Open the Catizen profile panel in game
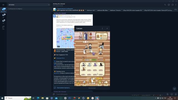 tap(102, 36)
